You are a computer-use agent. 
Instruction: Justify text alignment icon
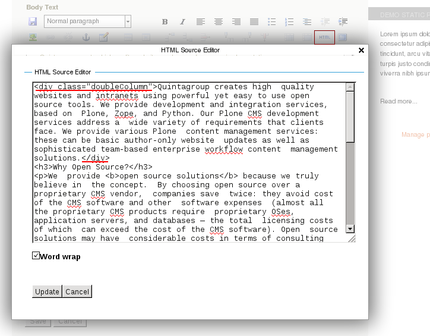(254, 22)
